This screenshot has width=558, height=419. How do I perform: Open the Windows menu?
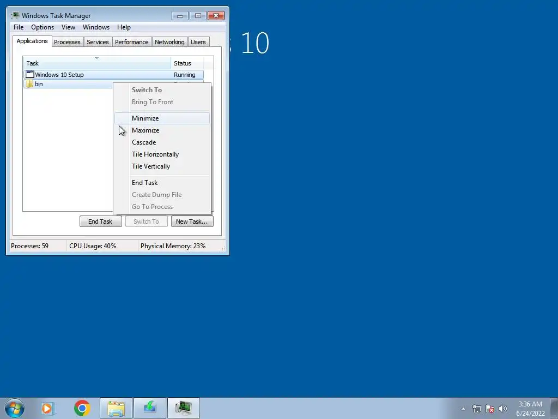pyautogui.click(x=96, y=27)
